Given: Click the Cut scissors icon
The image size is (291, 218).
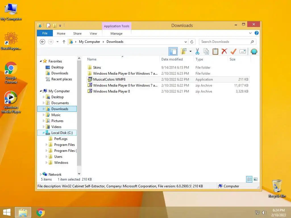Looking at the screenshot, I should pos(197,51).
